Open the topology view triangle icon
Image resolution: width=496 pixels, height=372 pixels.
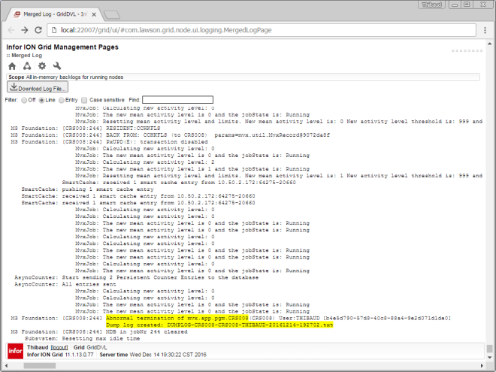click(x=27, y=66)
